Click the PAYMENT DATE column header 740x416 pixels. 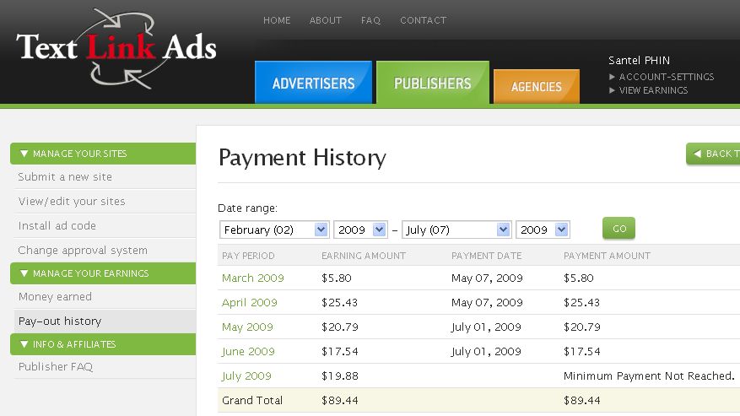click(x=487, y=256)
